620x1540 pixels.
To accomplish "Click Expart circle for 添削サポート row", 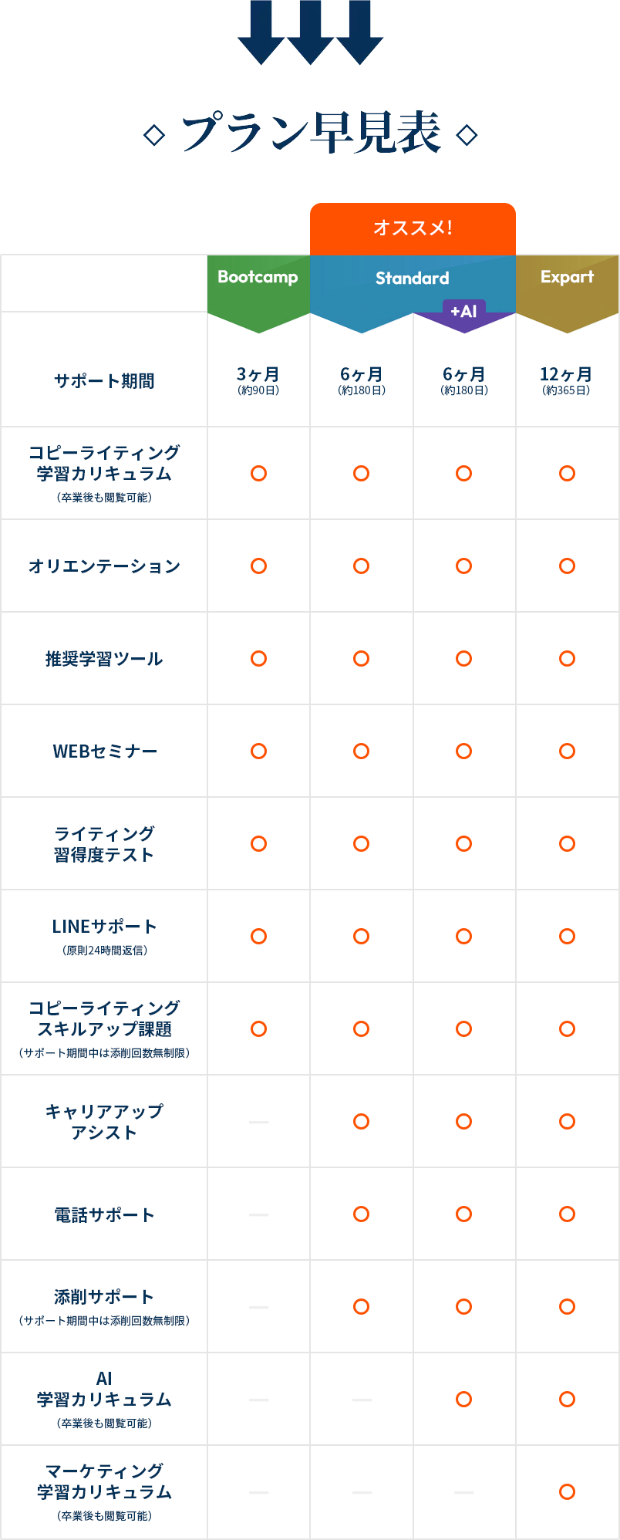I will (x=567, y=1307).
